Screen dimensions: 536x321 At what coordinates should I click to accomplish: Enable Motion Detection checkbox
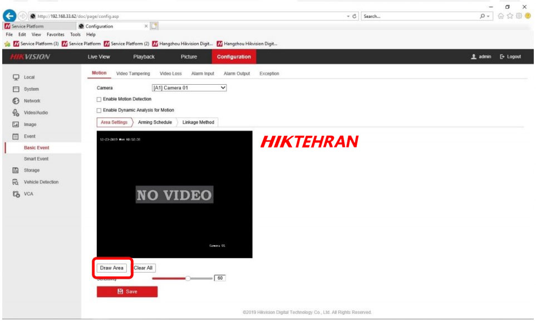pyautogui.click(x=99, y=99)
